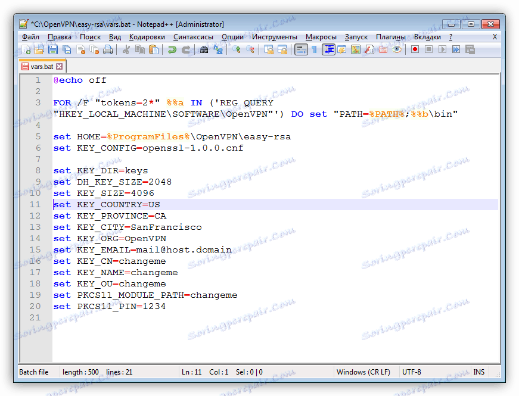Click UTF-8 encoding in status bar
The width and height of the screenshot is (519, 396).
(411, 372)
